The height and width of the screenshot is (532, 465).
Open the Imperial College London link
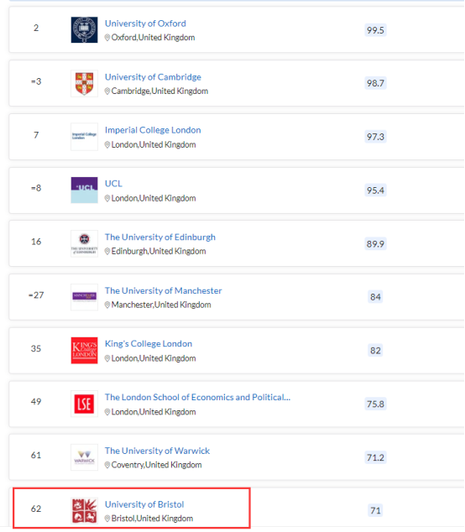(153, 130)
